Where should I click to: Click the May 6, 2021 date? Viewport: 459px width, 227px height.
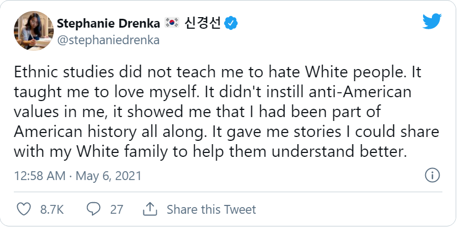[x=109, y=176]
